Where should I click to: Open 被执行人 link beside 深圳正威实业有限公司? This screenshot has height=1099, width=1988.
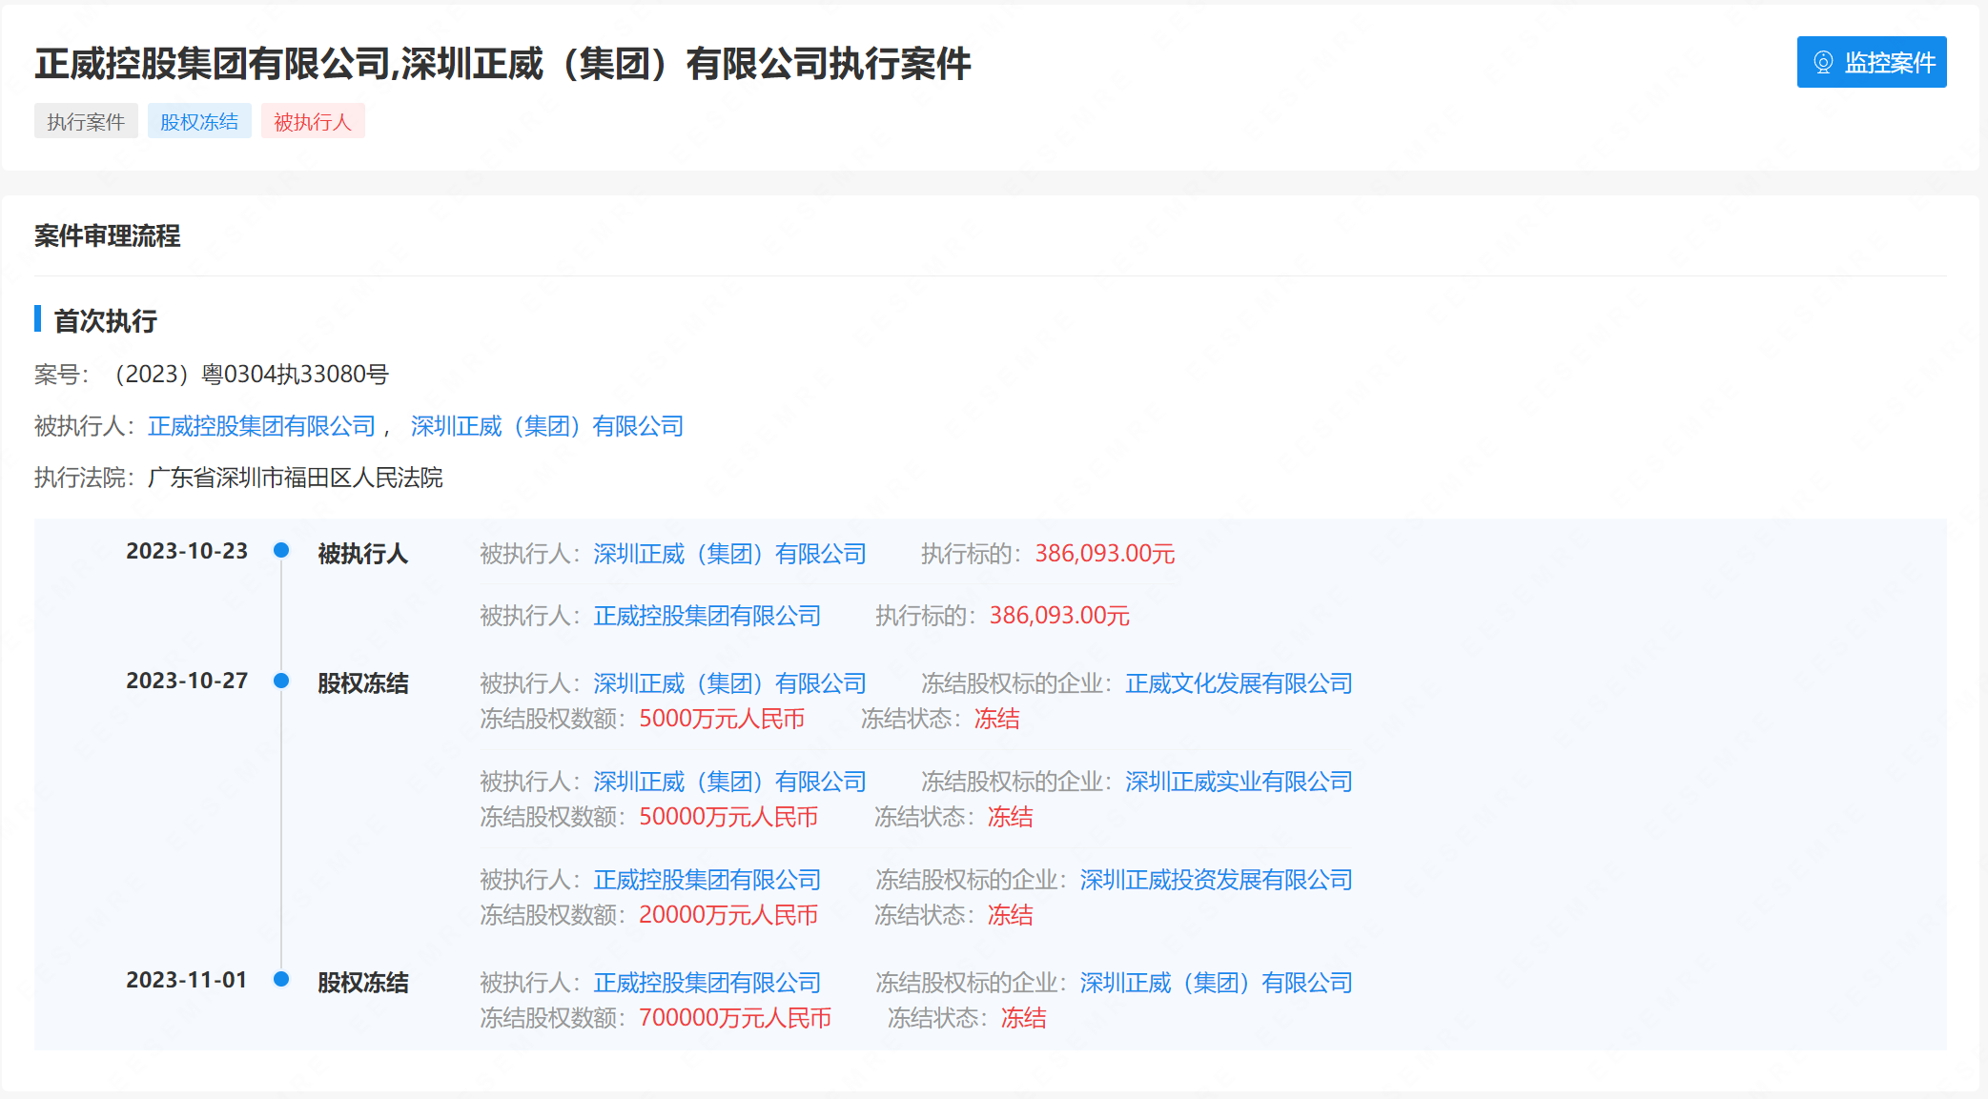tap(729, 782)
